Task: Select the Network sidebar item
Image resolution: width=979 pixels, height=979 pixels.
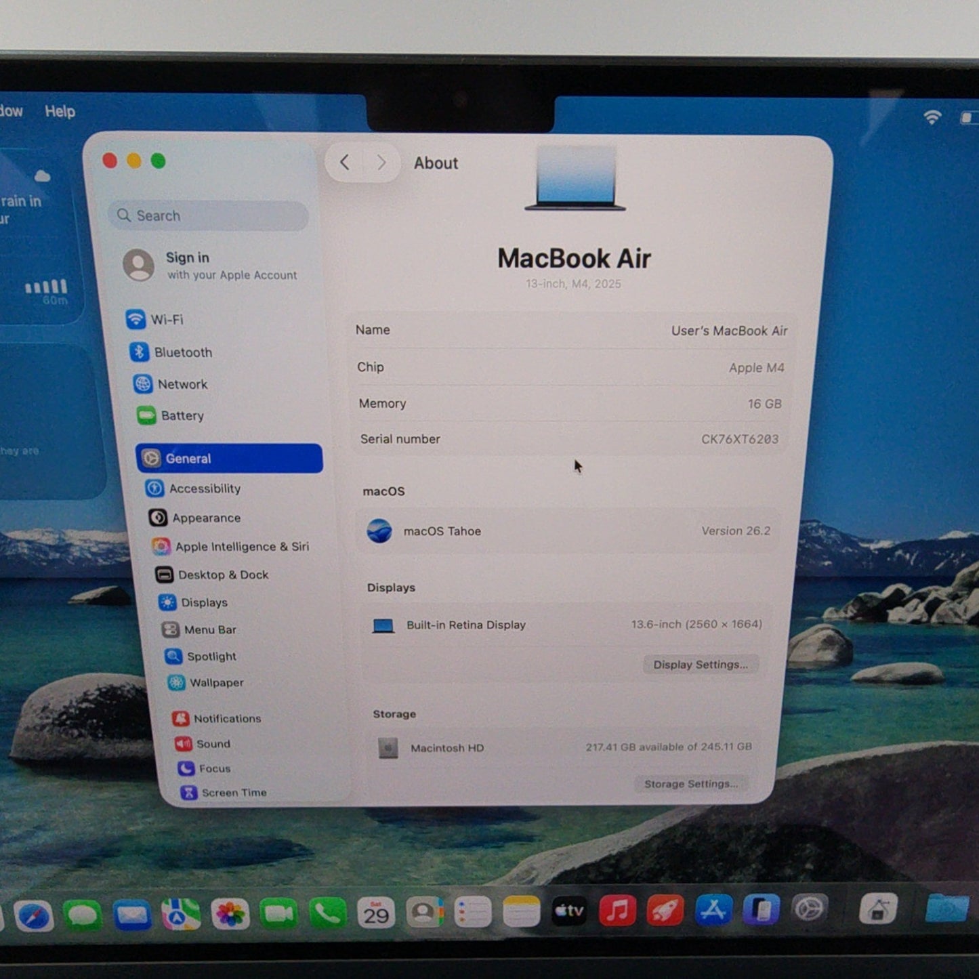Action: click(171, 384)
